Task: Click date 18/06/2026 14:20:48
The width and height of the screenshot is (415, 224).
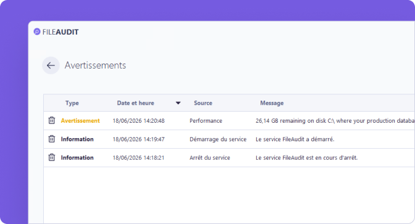Action: coord(138,121)
